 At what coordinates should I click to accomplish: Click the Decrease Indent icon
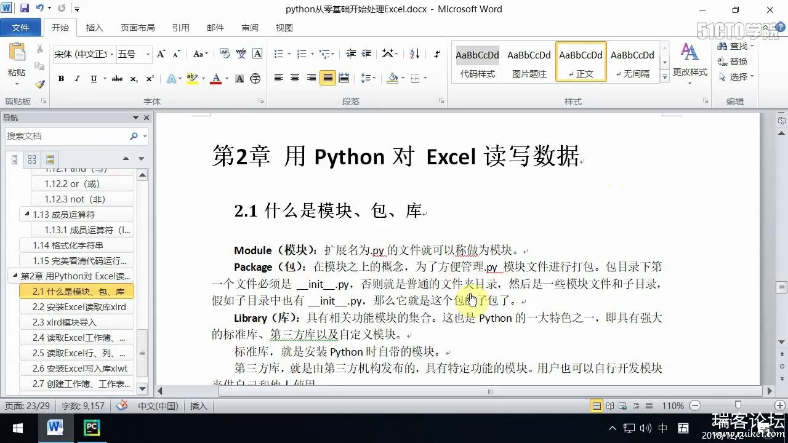click(x=351, y=54)
